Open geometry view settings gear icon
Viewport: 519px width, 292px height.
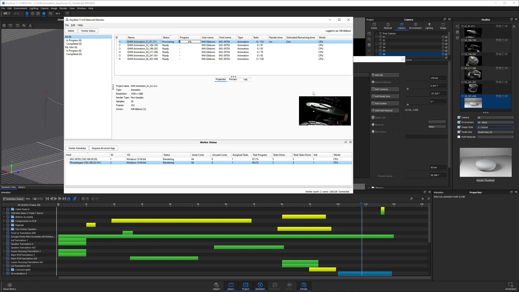coord(4,25)
